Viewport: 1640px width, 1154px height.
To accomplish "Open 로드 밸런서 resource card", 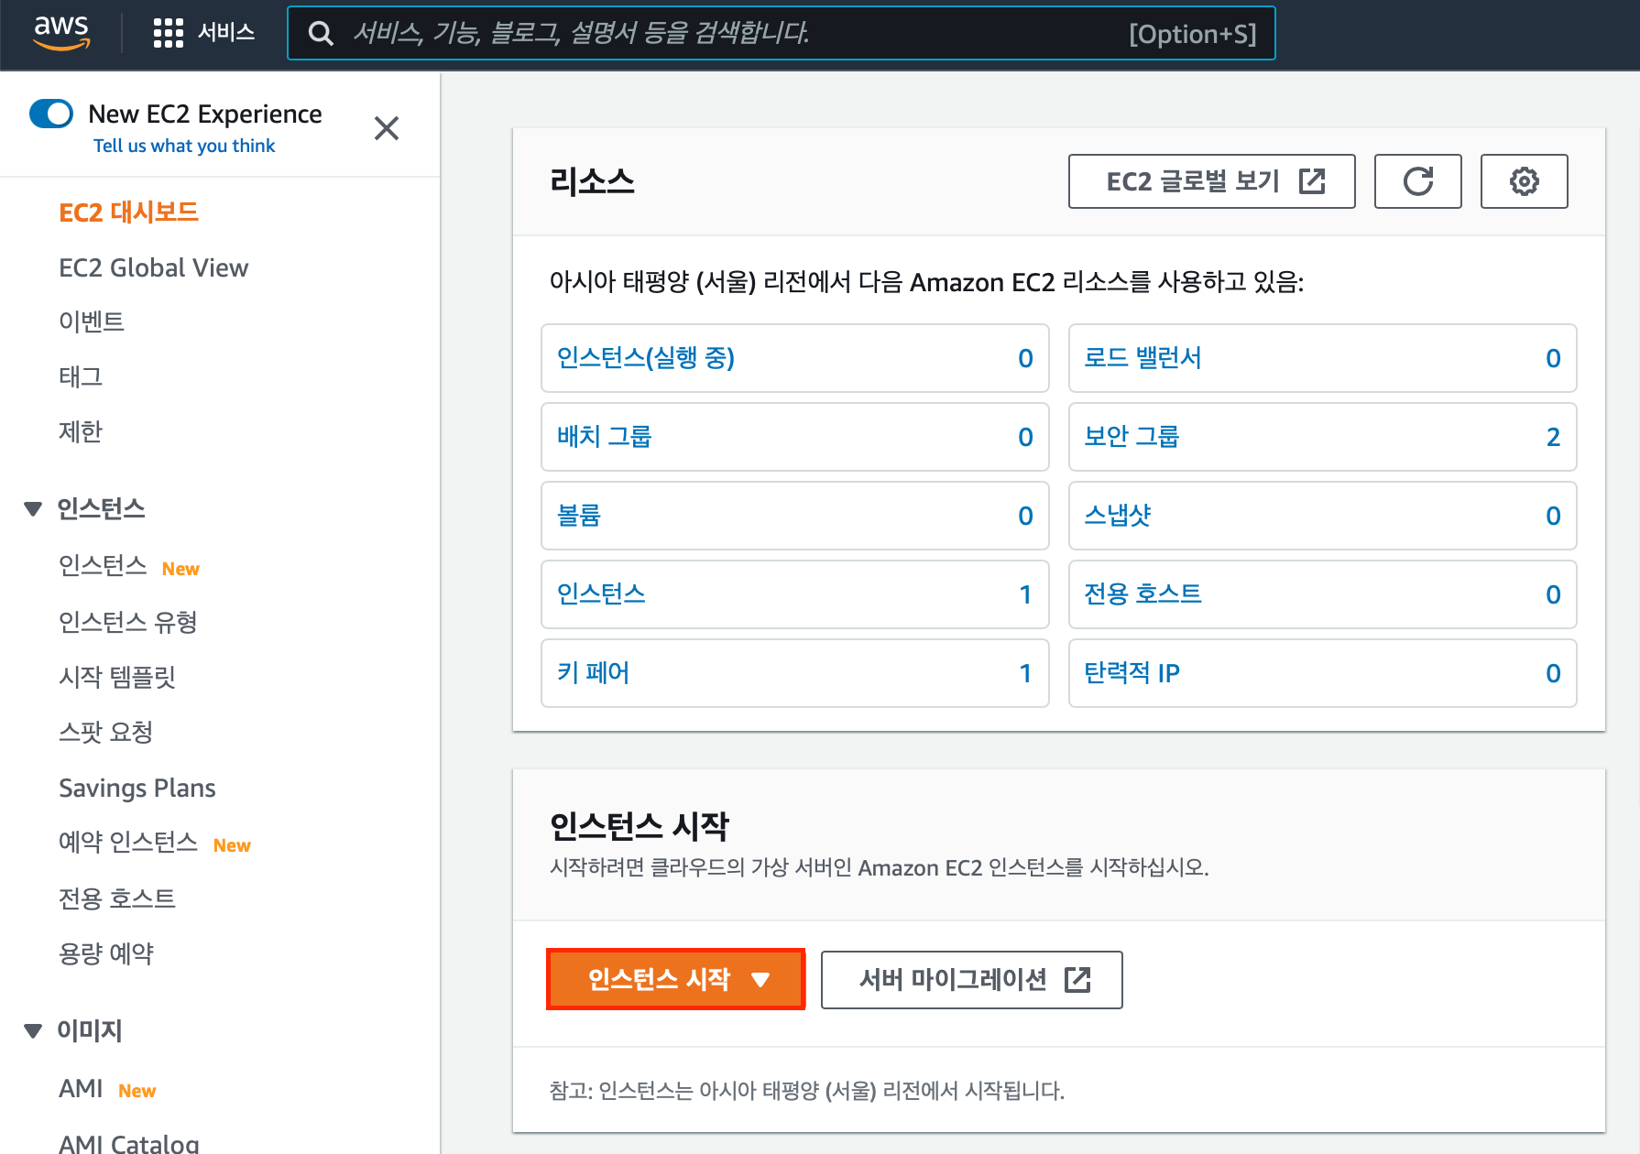I will (1322, 358).
